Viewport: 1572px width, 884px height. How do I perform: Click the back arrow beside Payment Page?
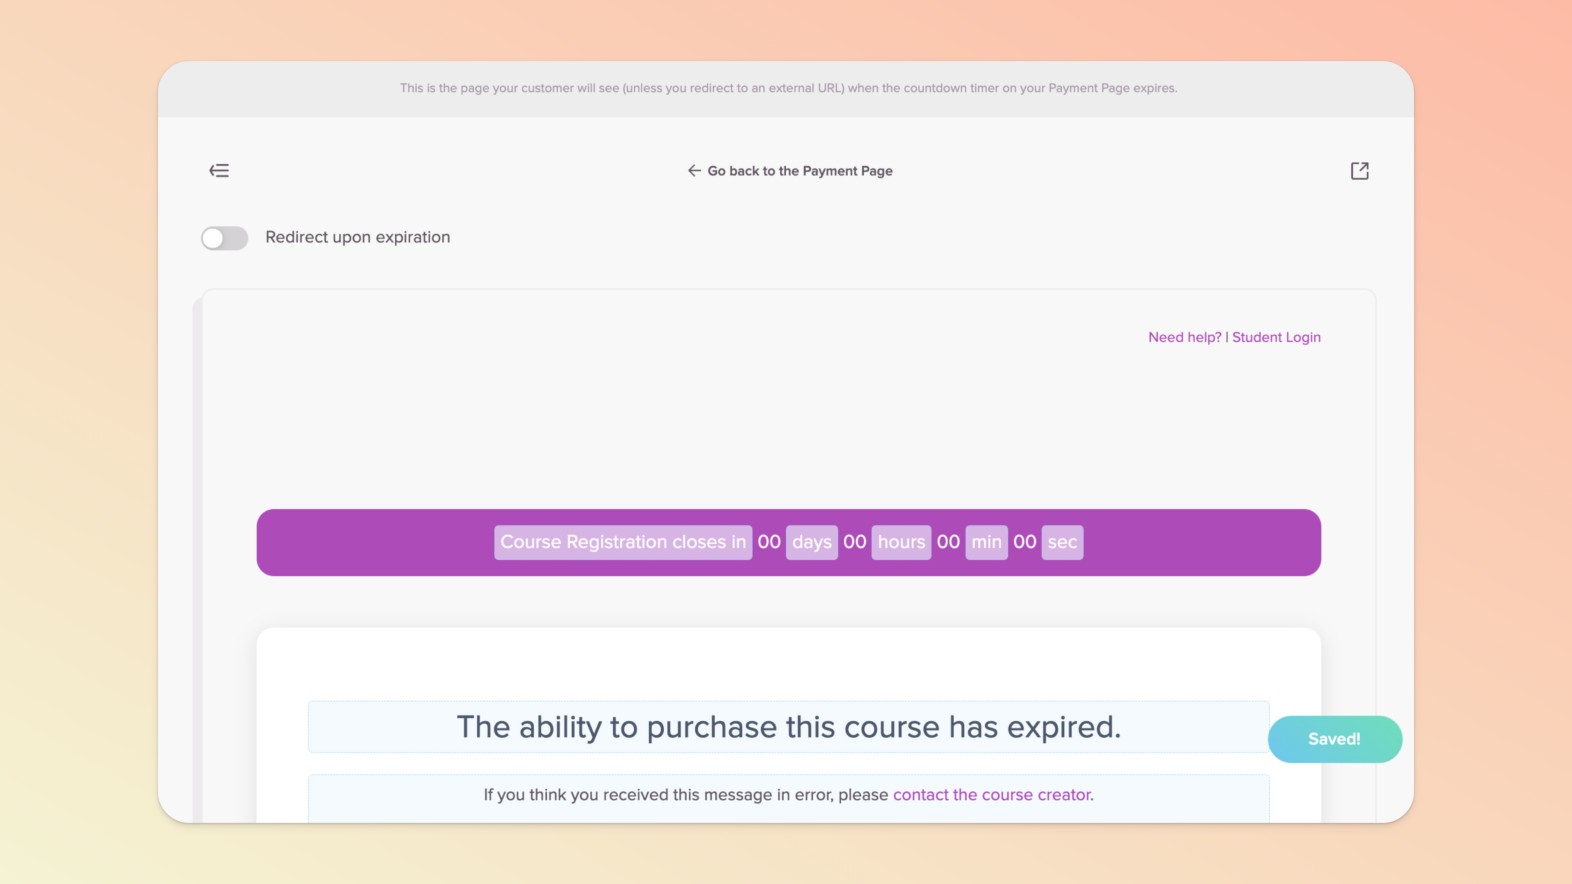point(694,170)
